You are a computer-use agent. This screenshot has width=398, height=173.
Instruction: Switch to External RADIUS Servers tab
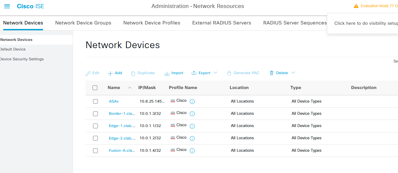click(222, 23)
